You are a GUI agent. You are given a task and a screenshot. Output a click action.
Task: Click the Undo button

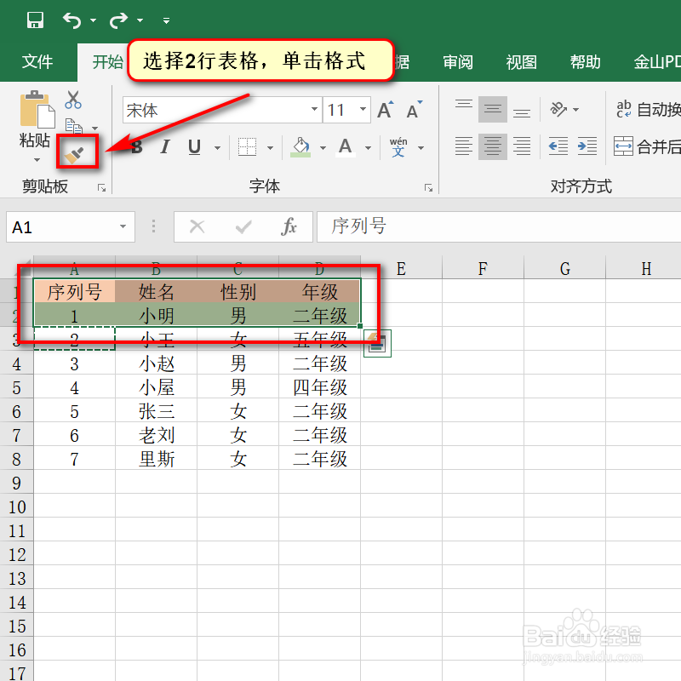pyautogui.click(x=72, y=18)
